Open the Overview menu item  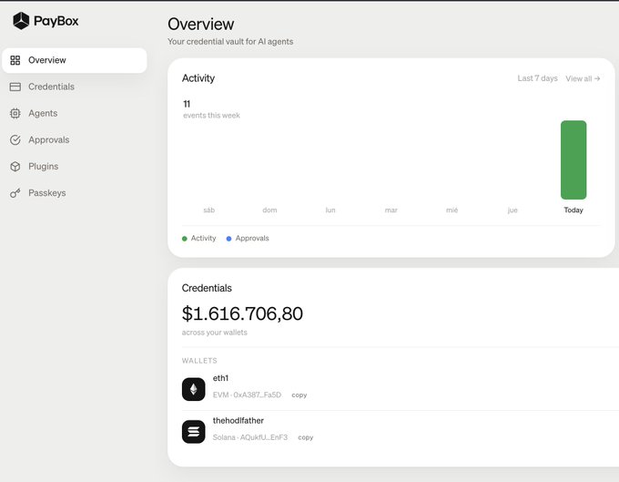[x=75, y=60]
